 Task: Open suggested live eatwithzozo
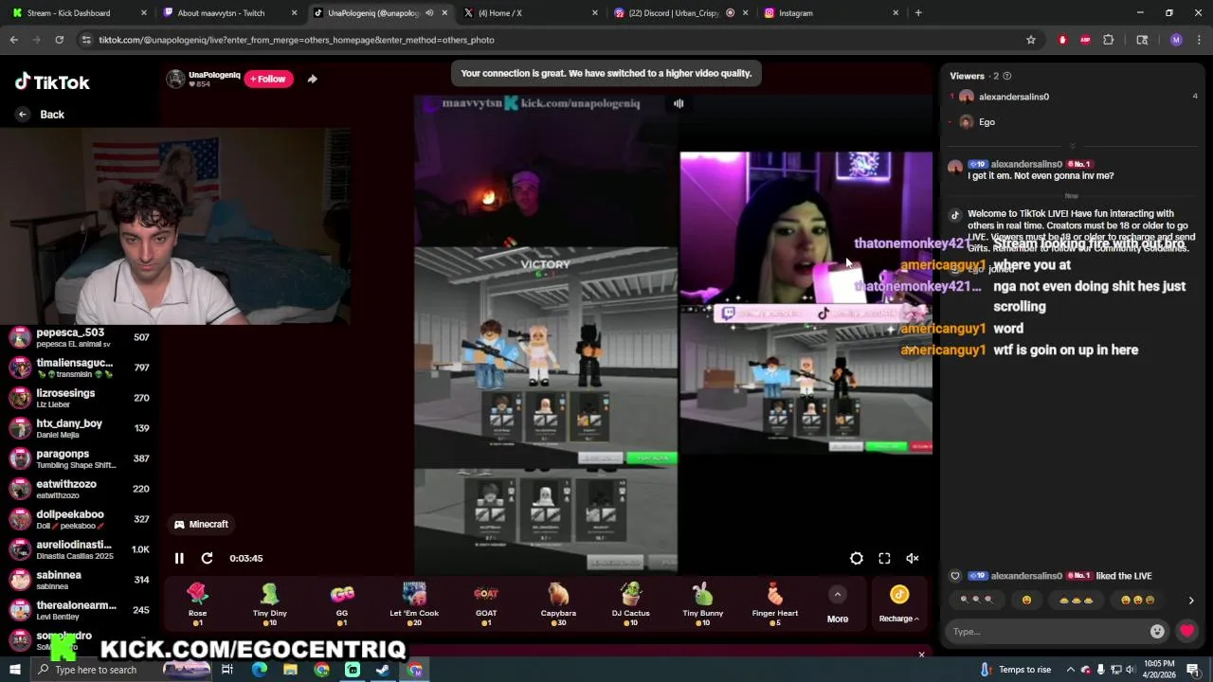click(80, 489)
